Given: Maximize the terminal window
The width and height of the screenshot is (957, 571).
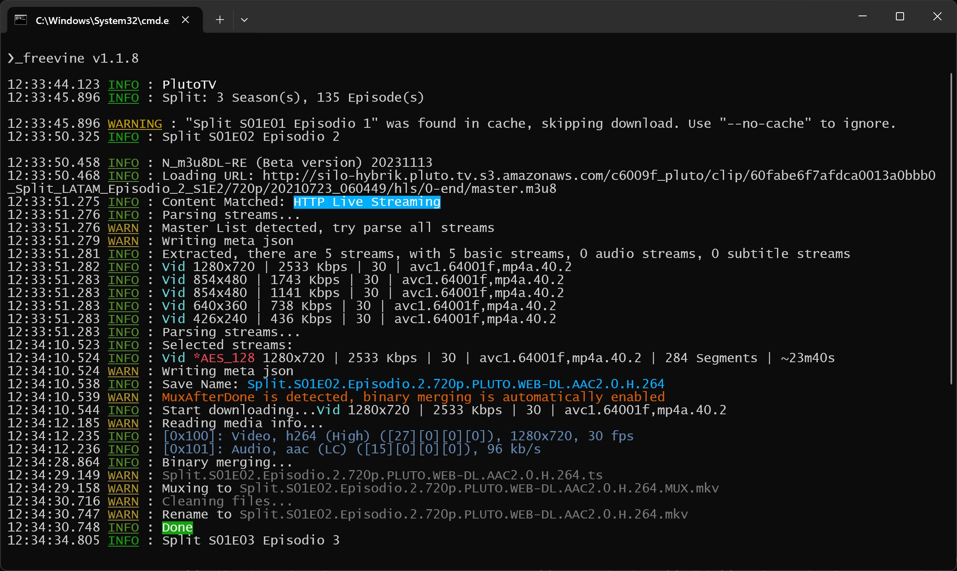Looking at the screenshot, I should tap(900, 16).
